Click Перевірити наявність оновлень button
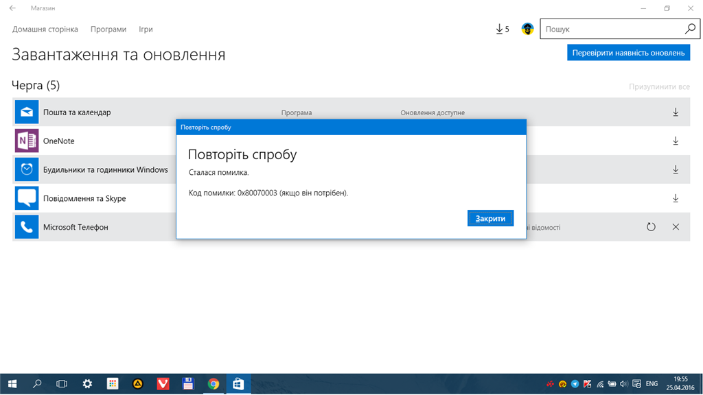This screenshot has height=395, width=703. tap(628, 53)
